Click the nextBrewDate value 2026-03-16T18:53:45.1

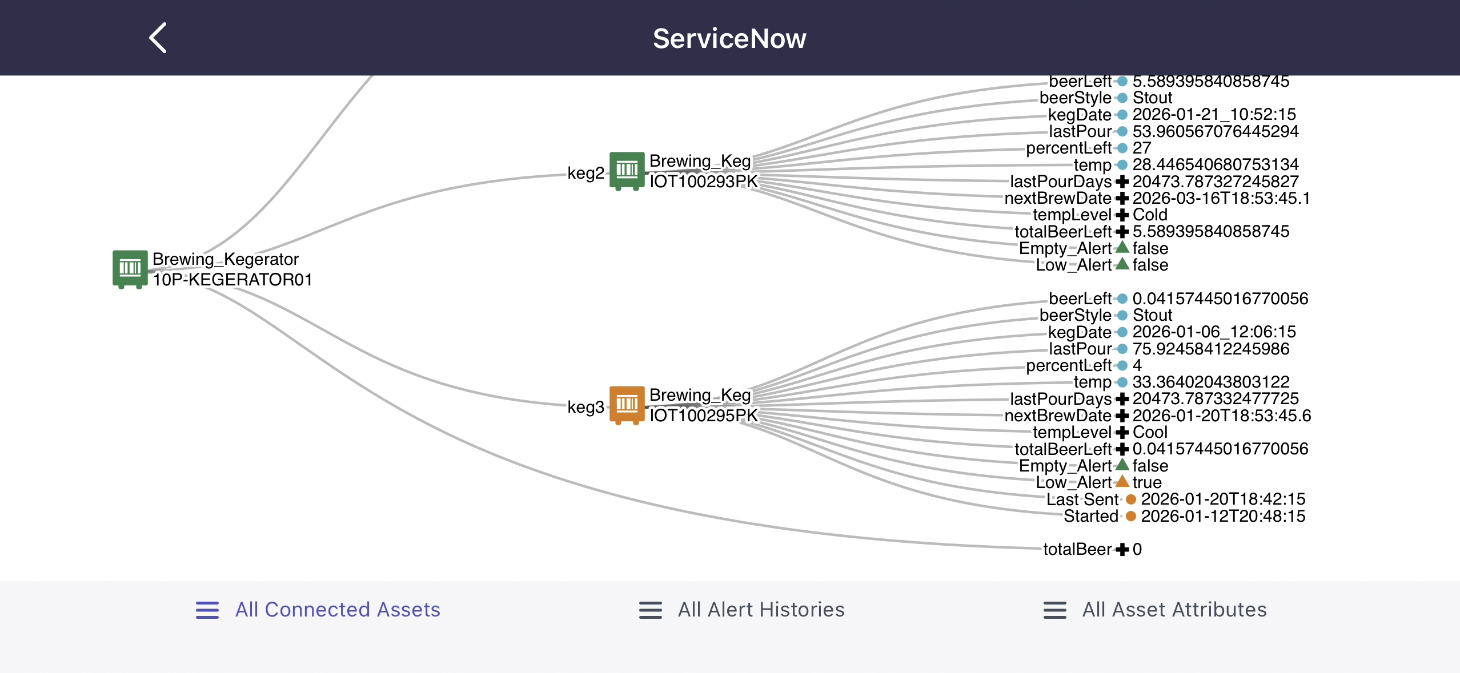point(1221,198)
